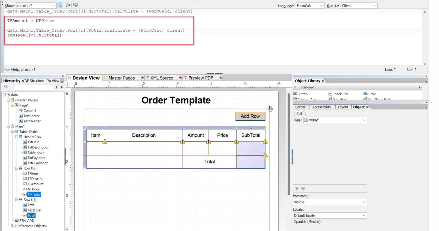Select the Total field node in the hierarchy
The image size is (439, 231).
click(31, 215)
